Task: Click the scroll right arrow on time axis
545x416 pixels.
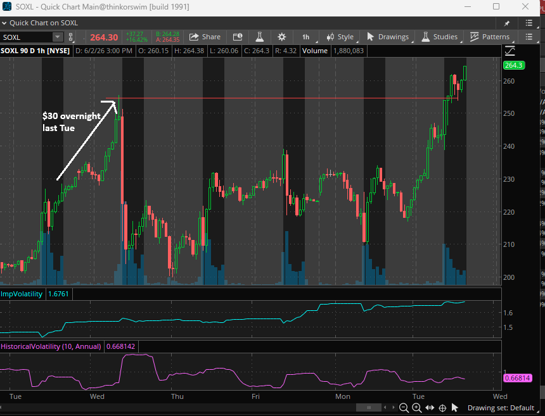Action: pos(393,407)
